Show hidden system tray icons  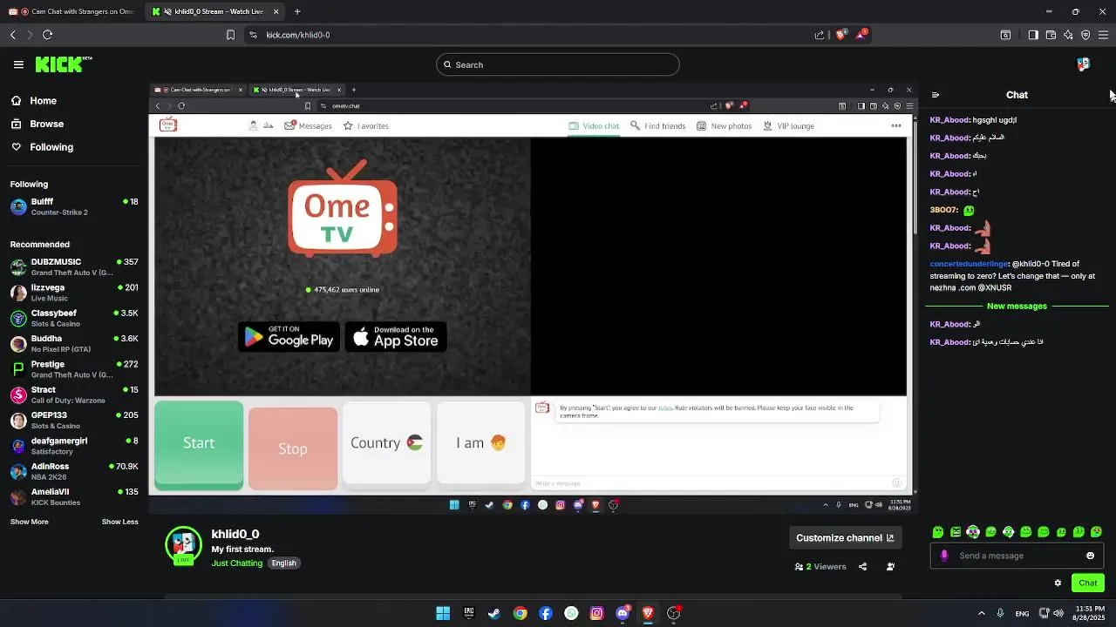[981, 613]
